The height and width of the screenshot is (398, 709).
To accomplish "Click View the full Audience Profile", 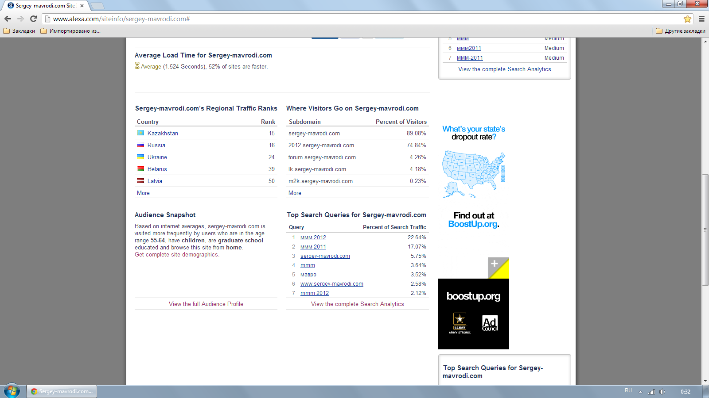I will click(x=206, y=304).
